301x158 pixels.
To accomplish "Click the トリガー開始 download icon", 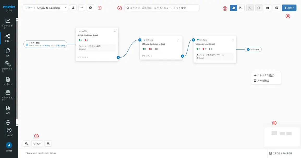I will (27, 44).
